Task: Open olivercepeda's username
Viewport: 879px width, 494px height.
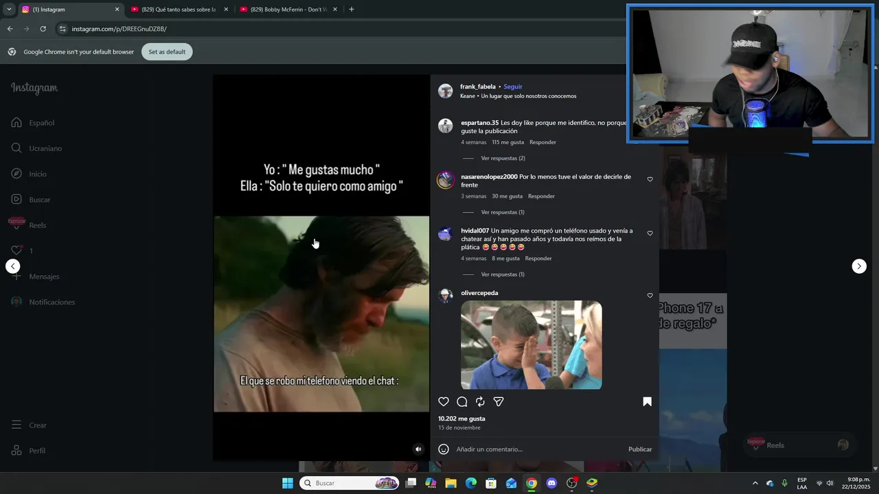Action: click(x=479, y=293)
